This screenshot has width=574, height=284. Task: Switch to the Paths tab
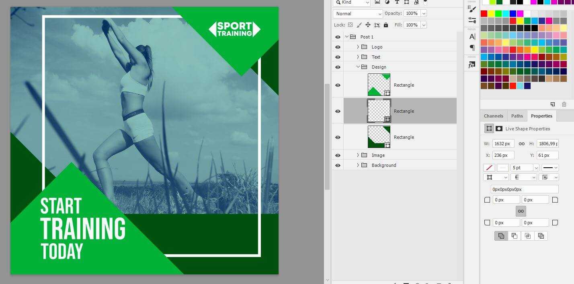[517, 116]
